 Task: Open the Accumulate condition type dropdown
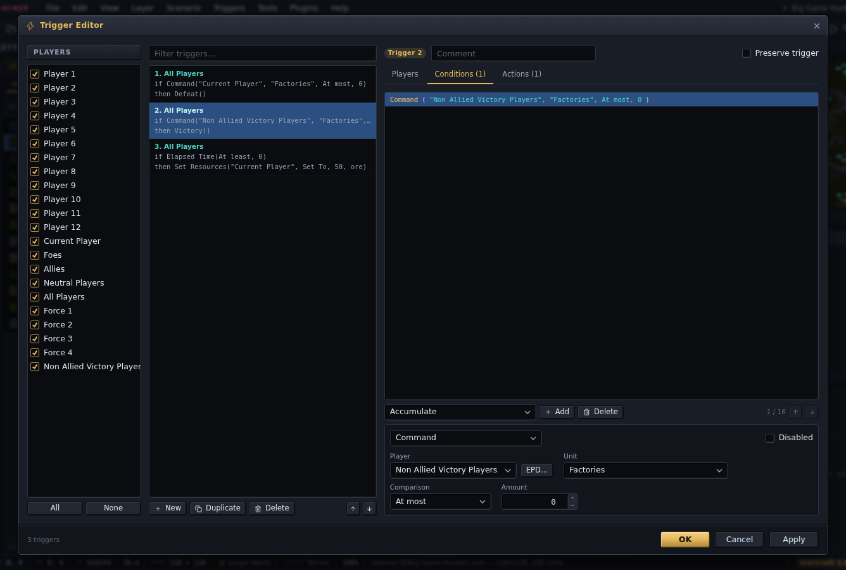tap(460, 412)
